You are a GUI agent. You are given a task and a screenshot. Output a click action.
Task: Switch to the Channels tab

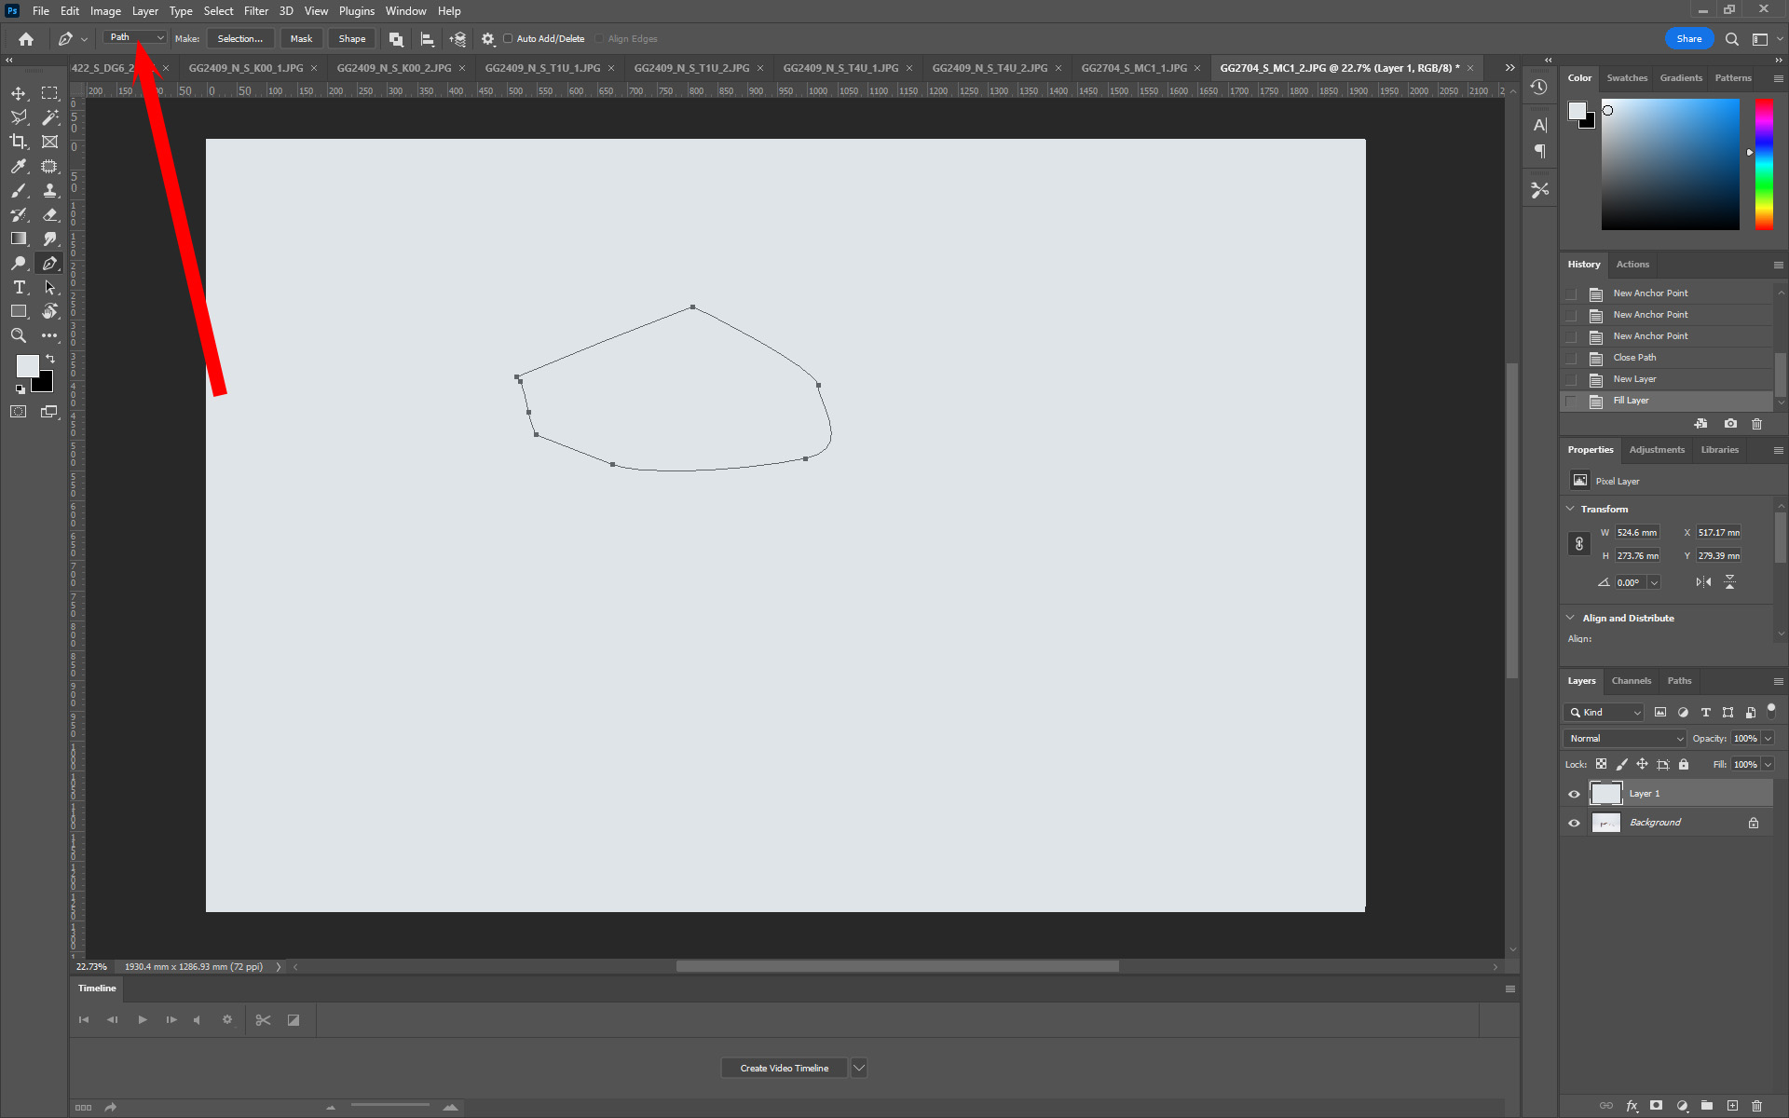pyautogui.click(x=1631, y=681)
